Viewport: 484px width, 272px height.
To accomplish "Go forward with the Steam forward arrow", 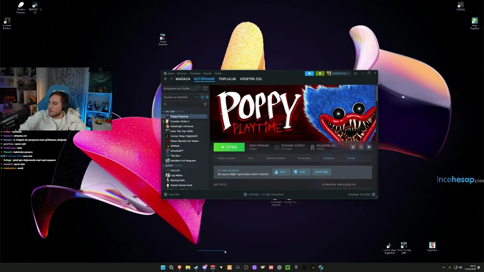I will point(171,79).
